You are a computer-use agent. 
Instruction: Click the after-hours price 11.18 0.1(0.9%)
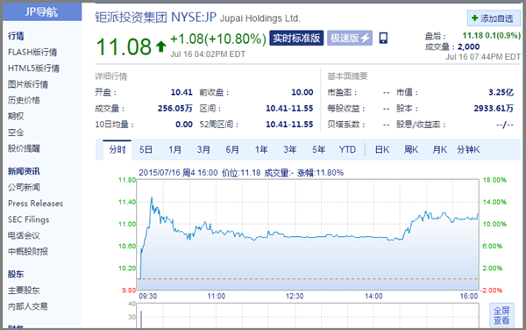pyautogui.click(x=492, y=36)
